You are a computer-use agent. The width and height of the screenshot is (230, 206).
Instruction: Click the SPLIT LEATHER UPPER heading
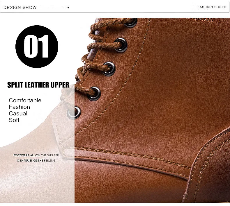[x=38, y=85]
